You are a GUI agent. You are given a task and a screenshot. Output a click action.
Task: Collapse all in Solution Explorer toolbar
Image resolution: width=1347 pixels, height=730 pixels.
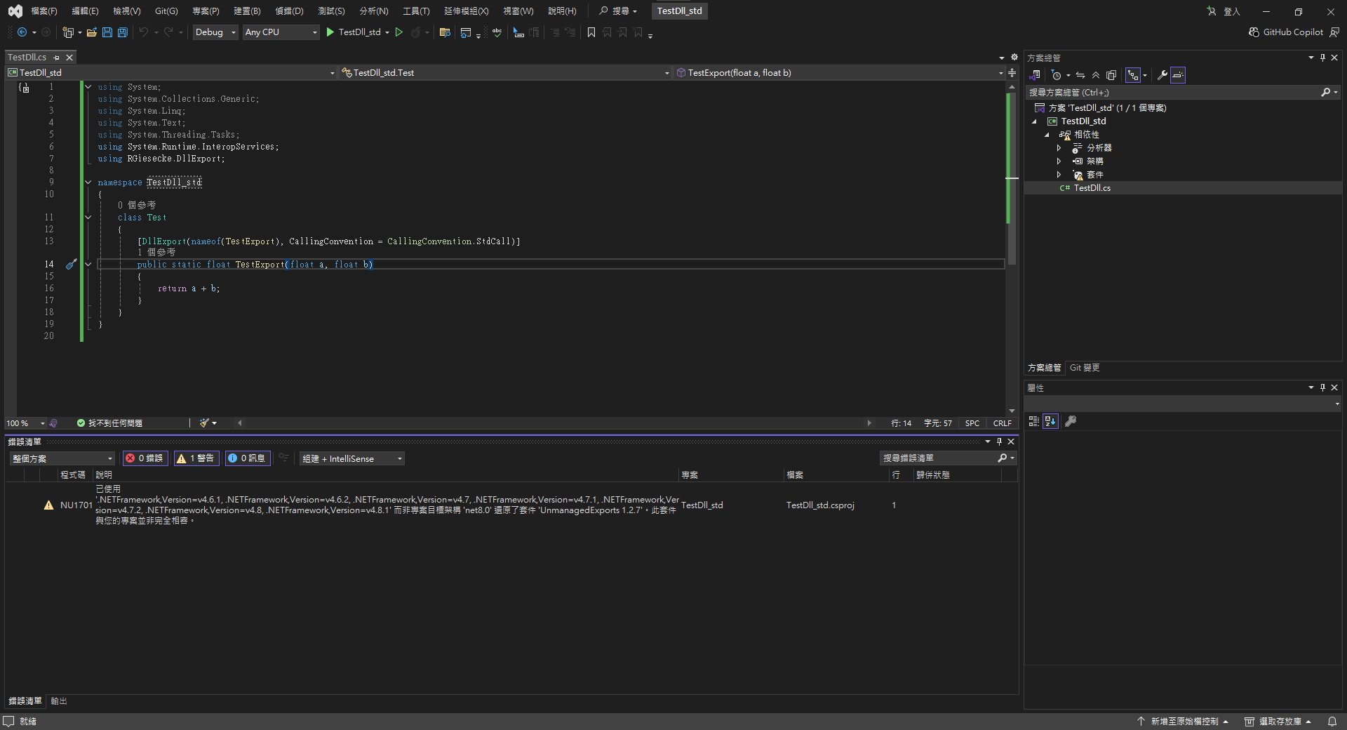click(1096, 75)
